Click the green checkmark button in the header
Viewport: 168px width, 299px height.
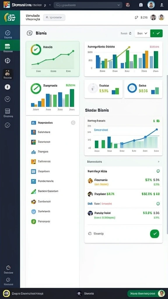156,33
